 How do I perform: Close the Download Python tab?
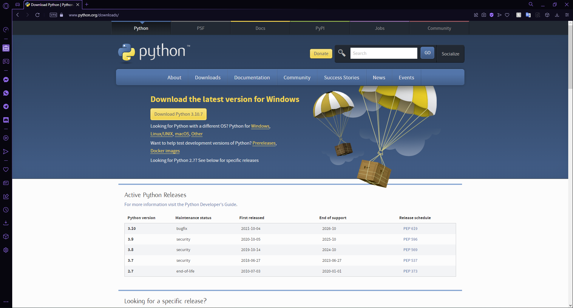click(x=78, y=4)
